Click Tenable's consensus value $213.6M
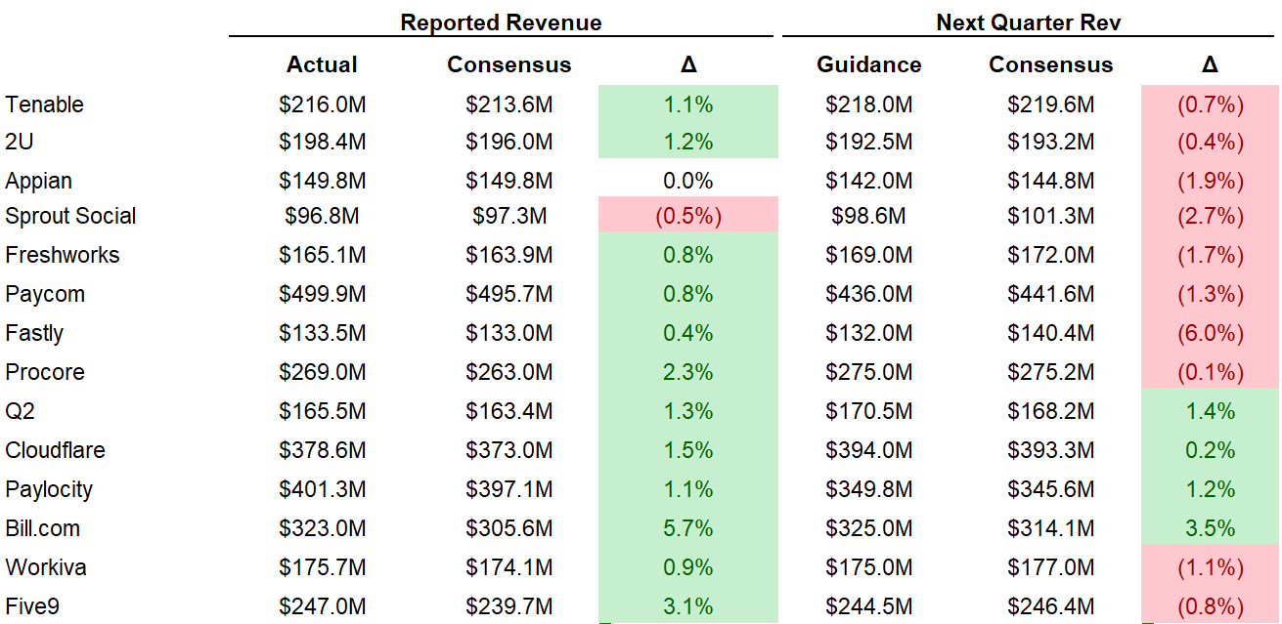Viewport: 1282px width, 624px height. click(508, 104)
